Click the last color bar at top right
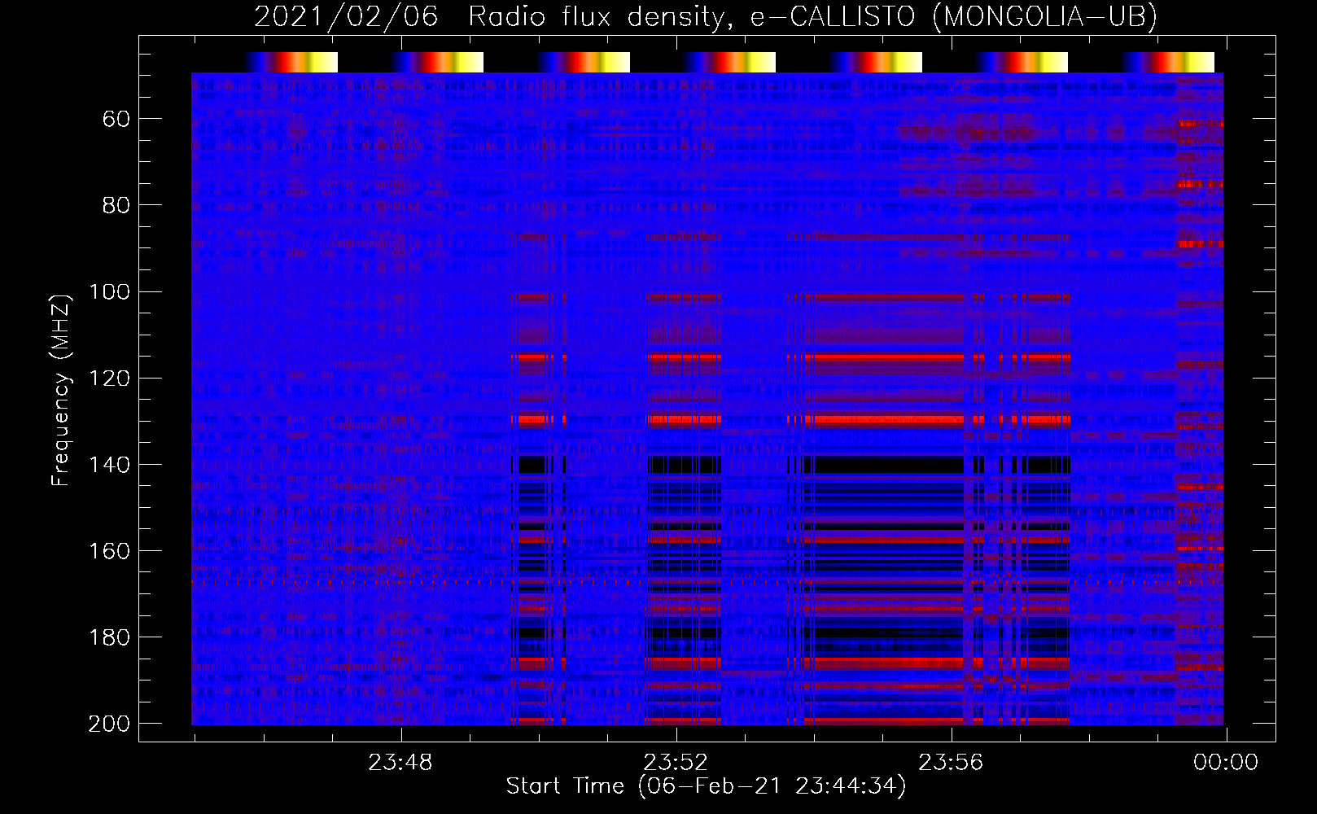Image resolution: width=1317 pixels, height=814 pixels. 1168,62
